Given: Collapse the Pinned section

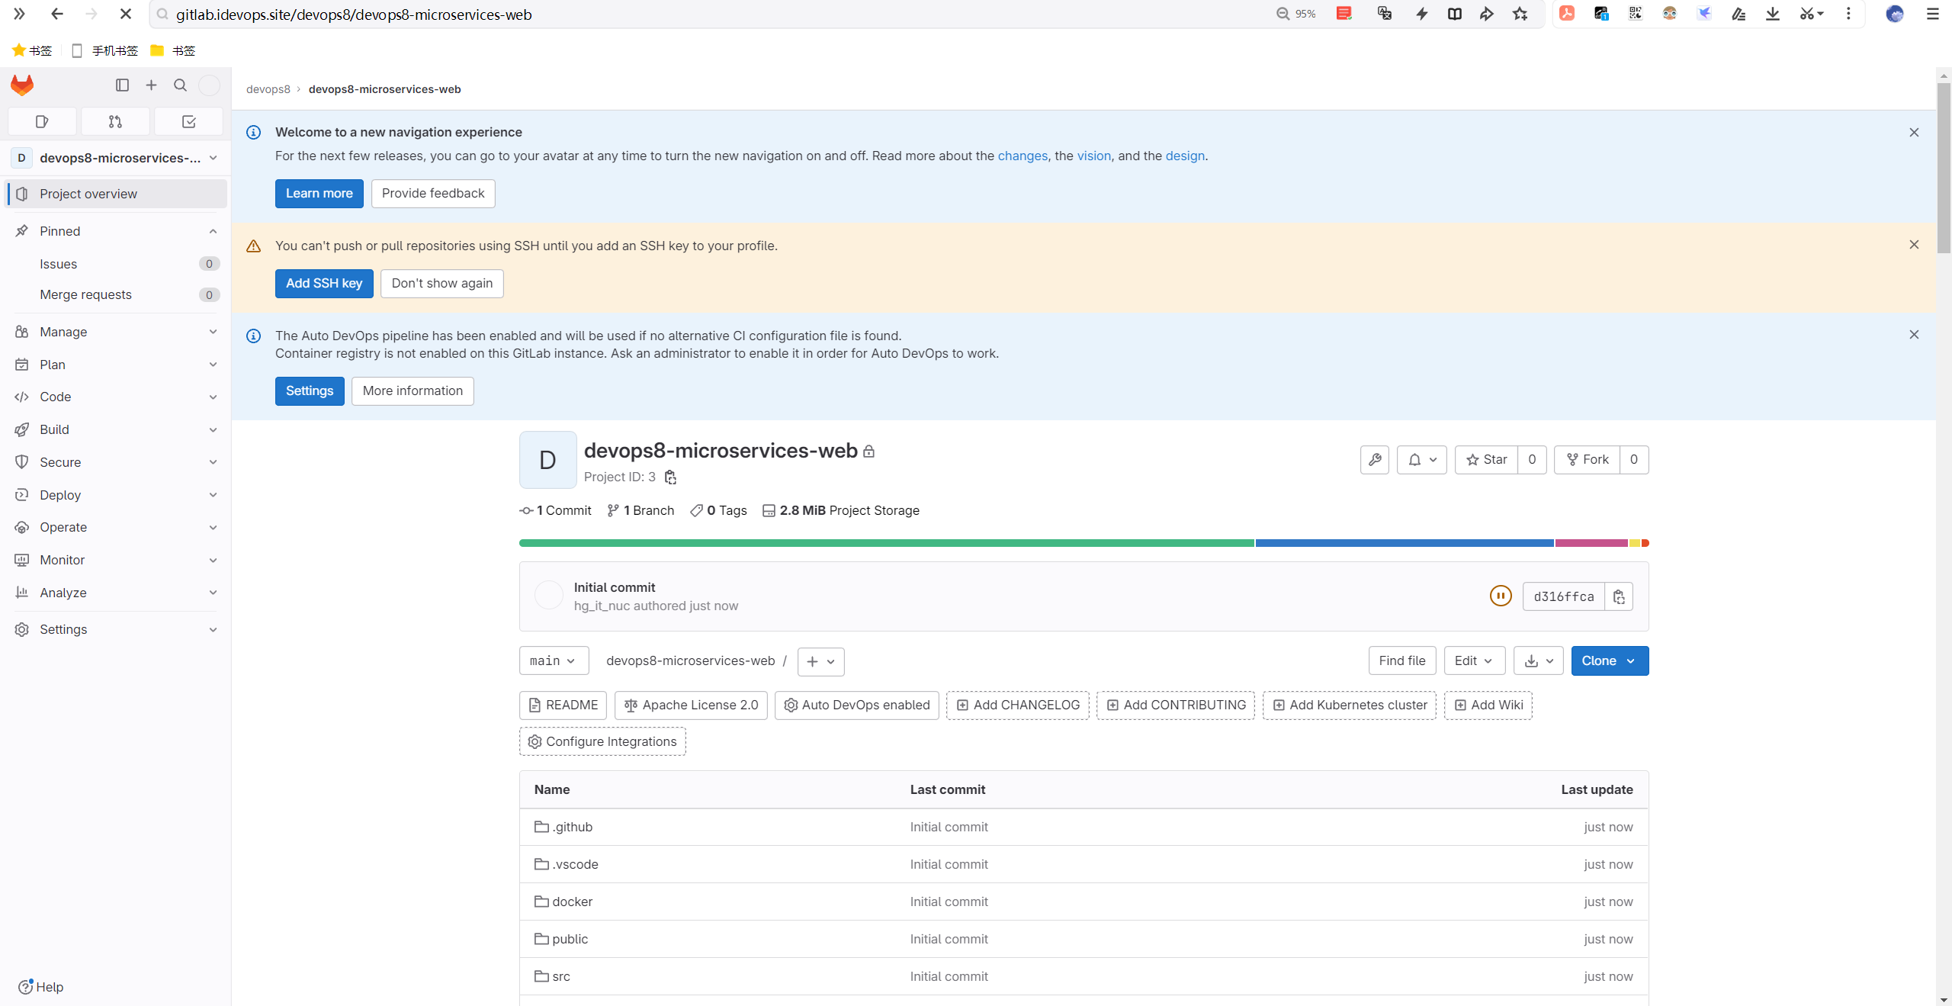Looking at the screenshot, I should pos(117,231).
